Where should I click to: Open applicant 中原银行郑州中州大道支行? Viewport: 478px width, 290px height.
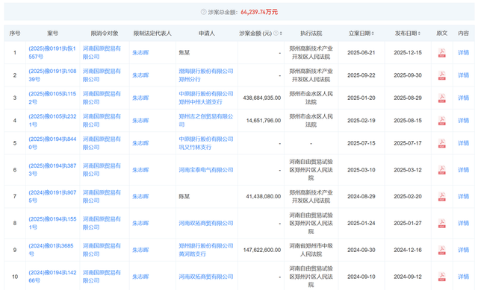click(206, 98)
